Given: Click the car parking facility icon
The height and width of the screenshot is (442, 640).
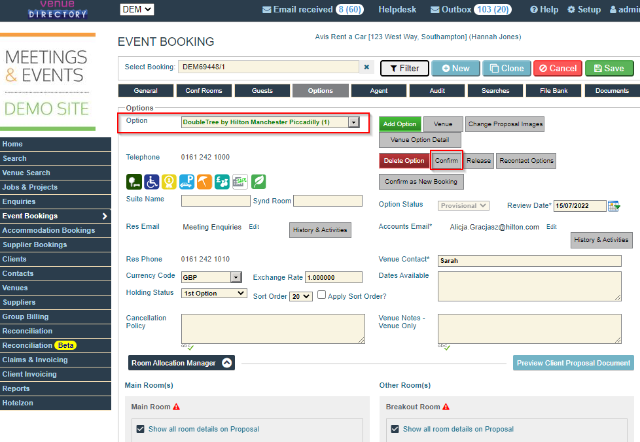Looking at the screenshot, I should pos(187,182).
